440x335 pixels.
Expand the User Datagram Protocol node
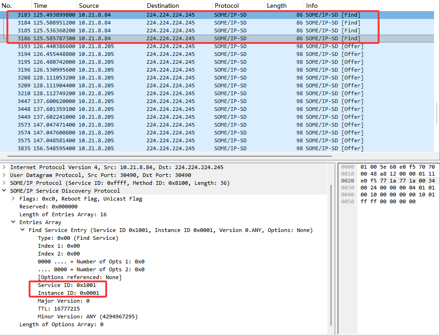(4, 175)
